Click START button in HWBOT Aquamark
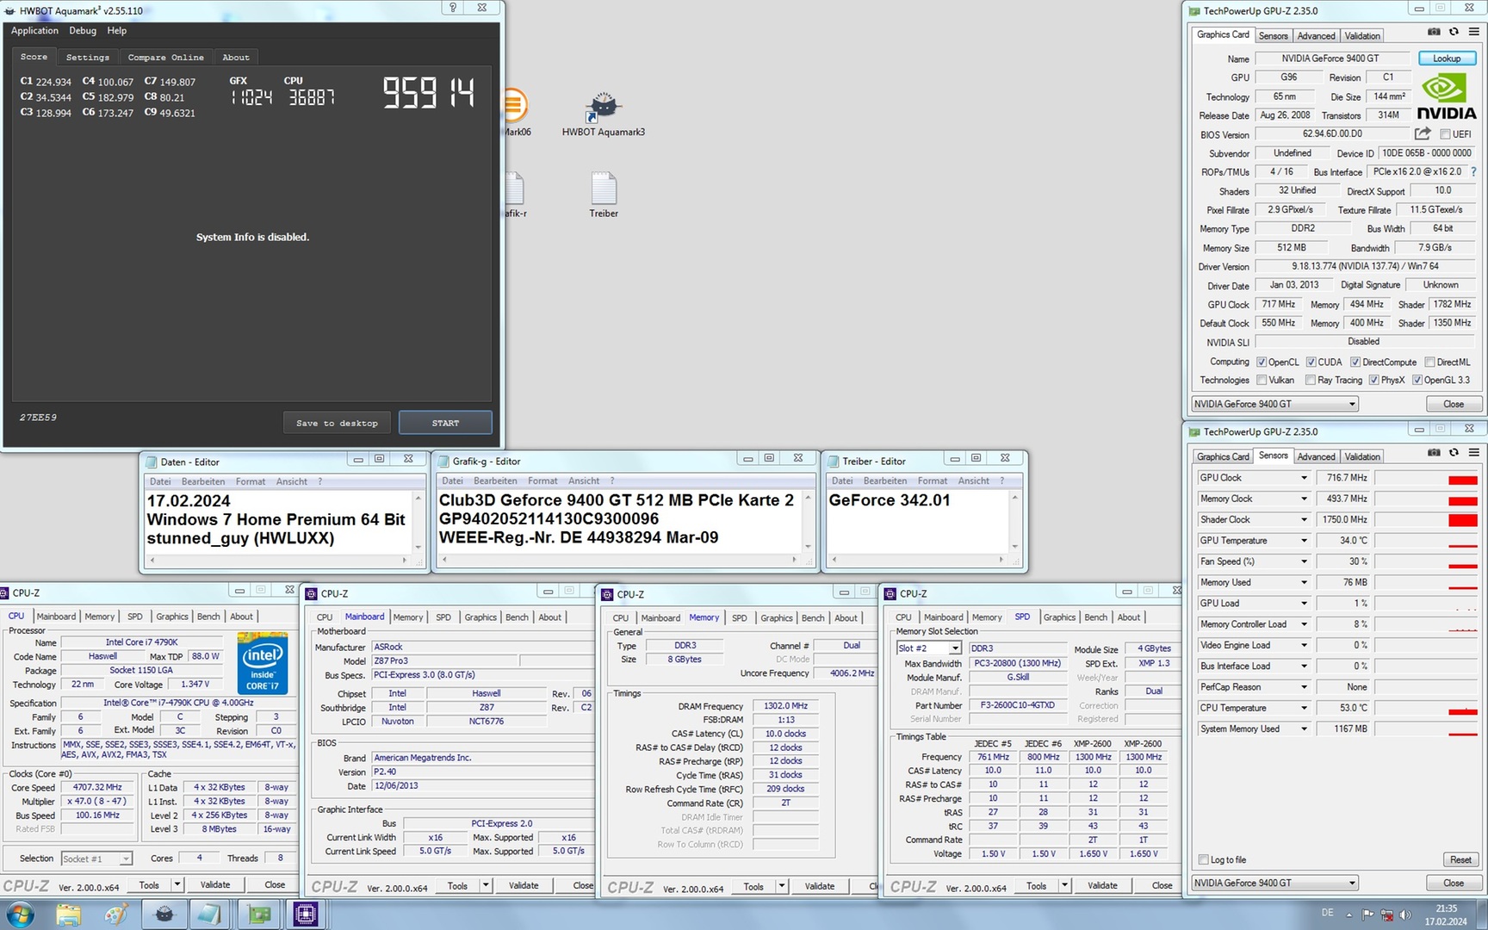 (445, 423)
